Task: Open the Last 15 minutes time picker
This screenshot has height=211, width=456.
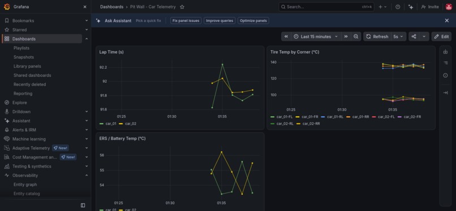Action: (x=316, y=37)
